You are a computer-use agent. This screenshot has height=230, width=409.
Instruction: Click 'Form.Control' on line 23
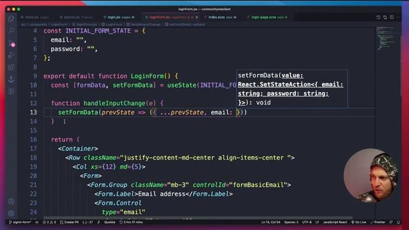(x=120, y=203)
